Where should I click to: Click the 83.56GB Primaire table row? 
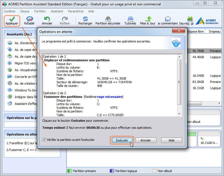coord(204,82)
